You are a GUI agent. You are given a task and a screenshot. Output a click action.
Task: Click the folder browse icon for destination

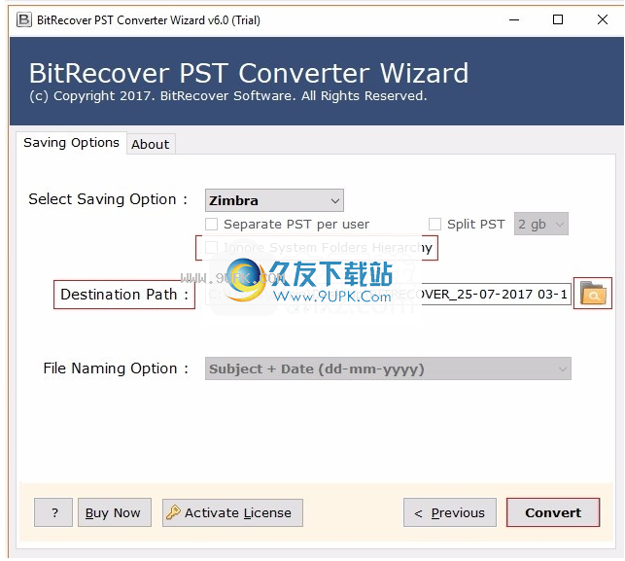[x=593, y=294]
